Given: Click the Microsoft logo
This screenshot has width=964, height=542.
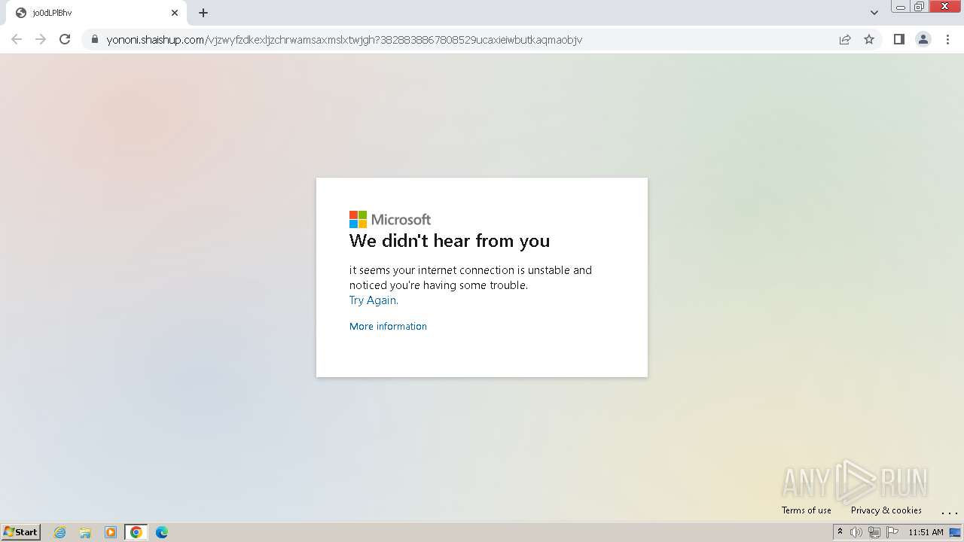Looking at the screenshot, I should coord(390,219).
